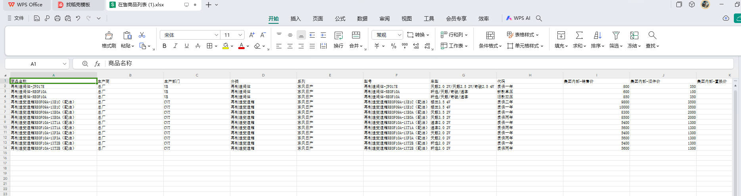The width and height of the screenshot is (741, 196).
Task: Click the yellow fill color swatch
Action: (226, 46)
